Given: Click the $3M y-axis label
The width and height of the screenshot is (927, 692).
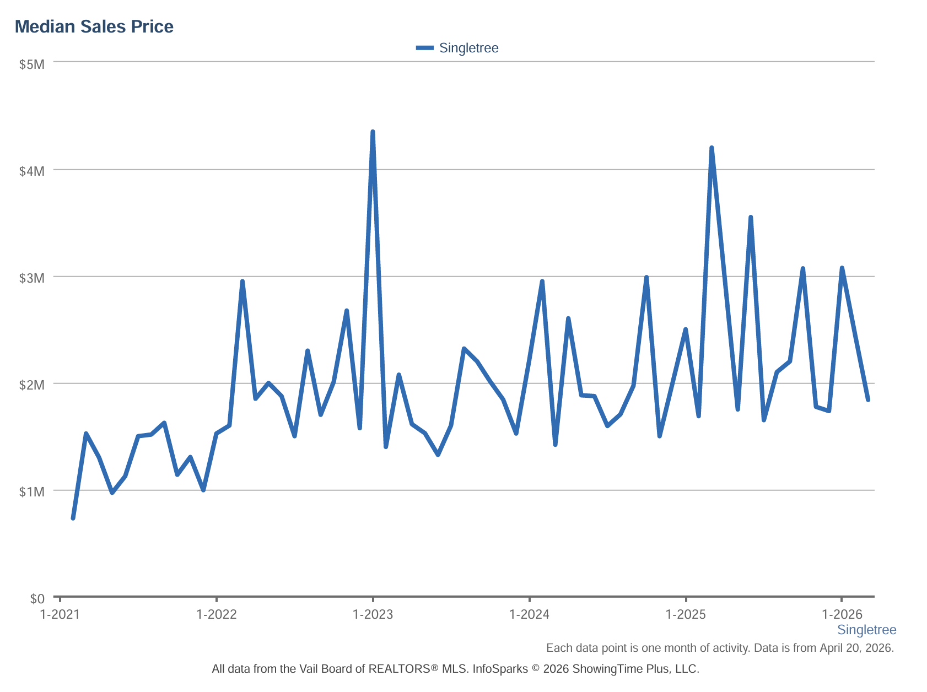Looking at the screenshot, I should point(32,278).
